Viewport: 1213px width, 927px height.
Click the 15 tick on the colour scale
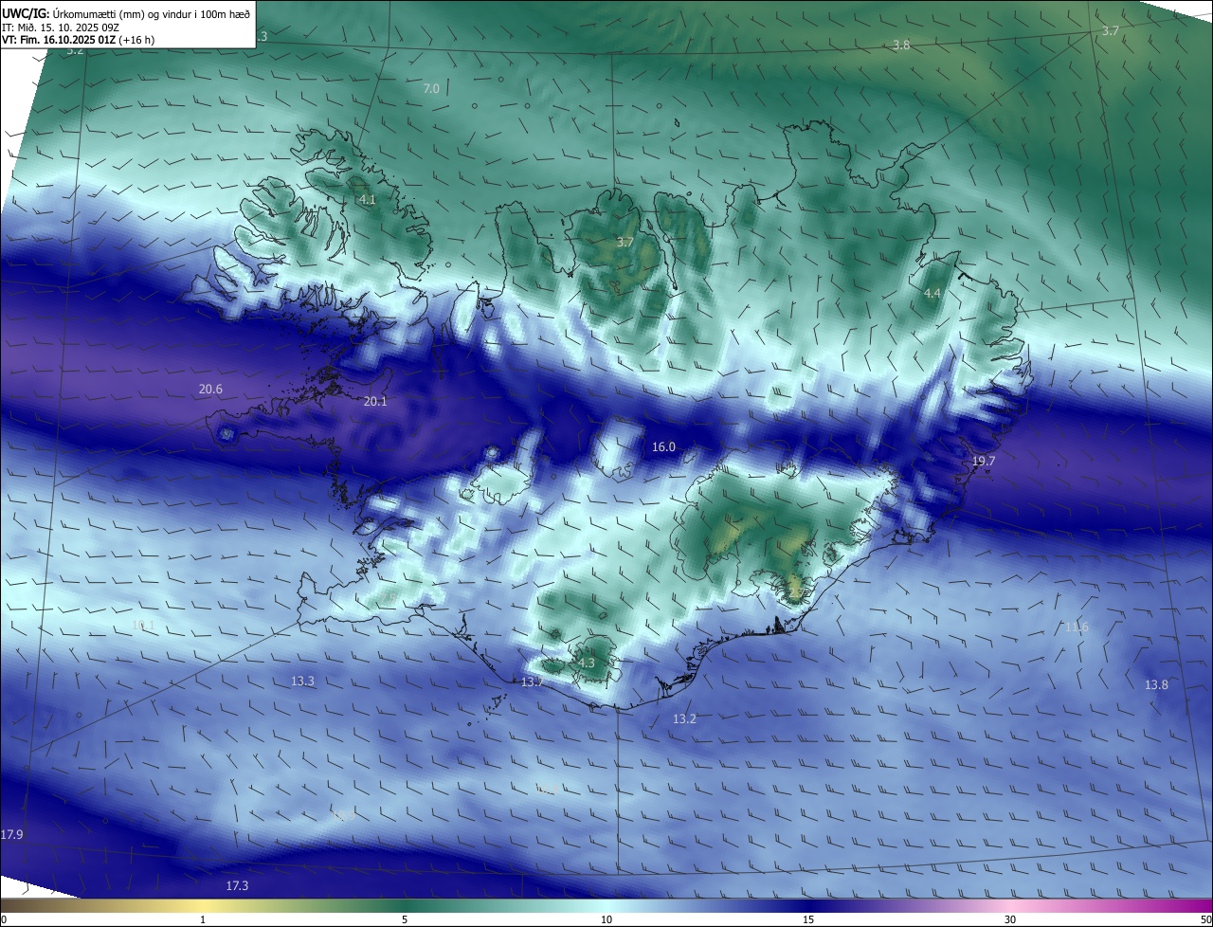[x=808, y=919]
